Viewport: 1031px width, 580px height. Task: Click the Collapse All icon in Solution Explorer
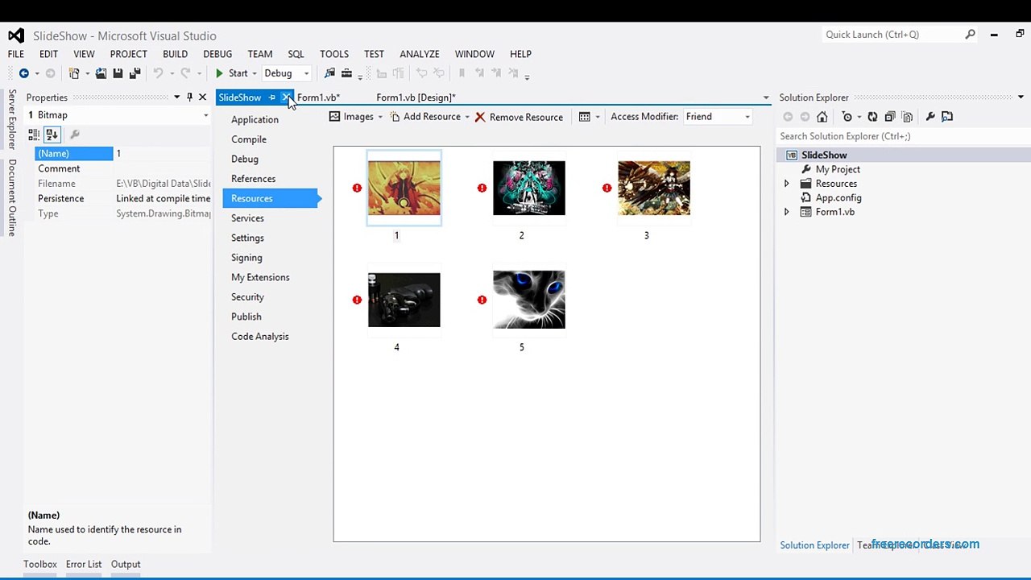pyautogui.click(x=890, y=117)
